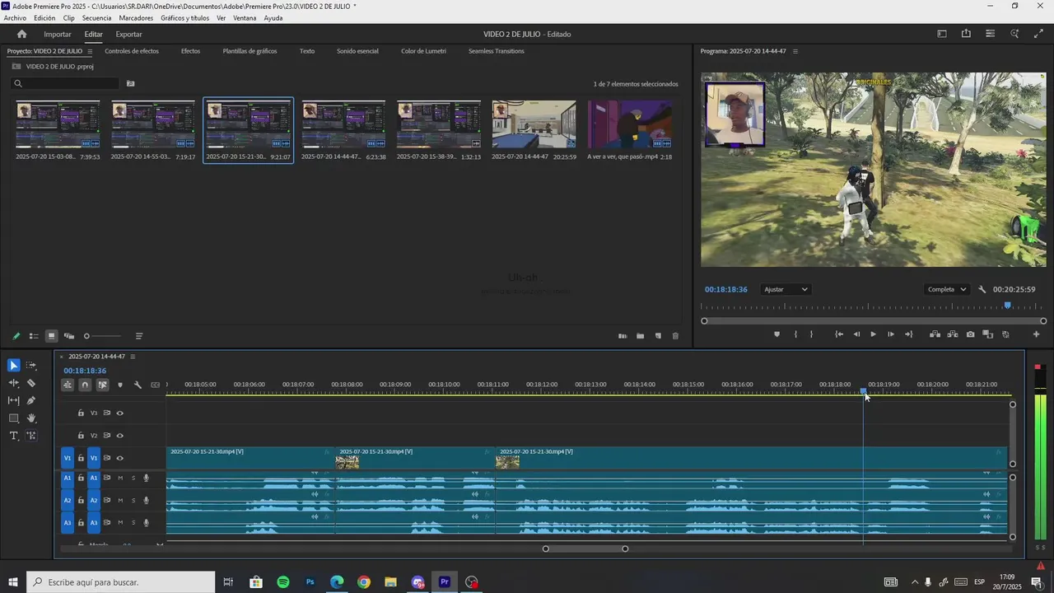Open Ajustar zoom level dropdown
This screenshot has width=1054, height=593.
(786, 289)
